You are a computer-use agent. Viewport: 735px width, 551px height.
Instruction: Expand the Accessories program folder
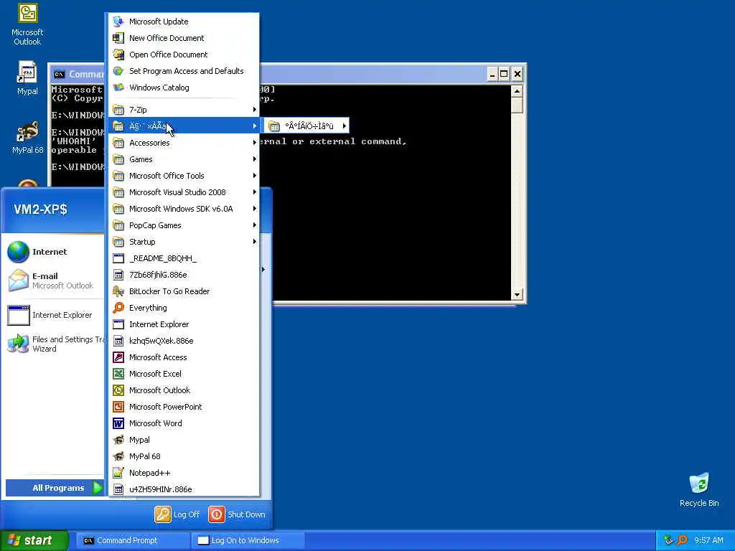(x=184, y=143)
